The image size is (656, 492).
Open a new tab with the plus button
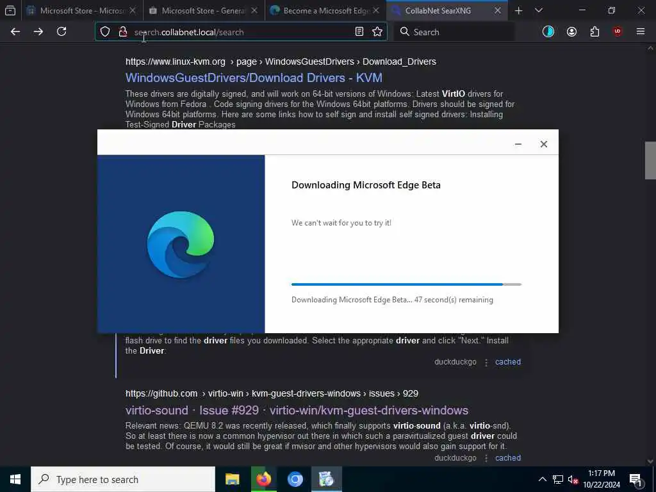[518, 10]
